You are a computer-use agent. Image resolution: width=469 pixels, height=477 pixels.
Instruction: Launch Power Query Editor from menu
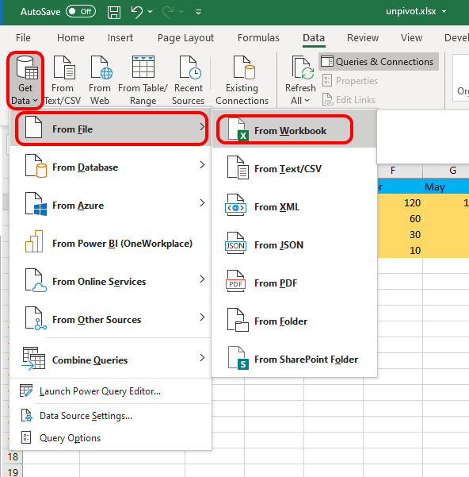(111, 391)
